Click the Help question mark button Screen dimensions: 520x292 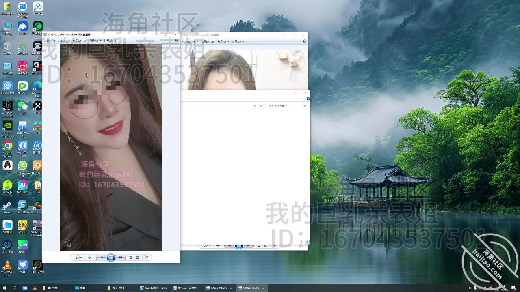coord(176,41)
